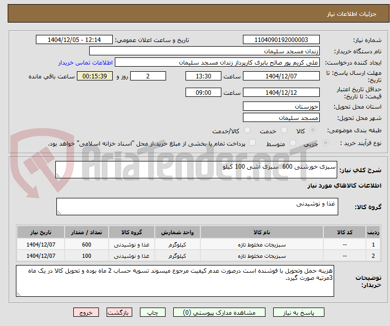Click the deadline time field 13:30
390x326 pixels.
click(x=203, y=76)
